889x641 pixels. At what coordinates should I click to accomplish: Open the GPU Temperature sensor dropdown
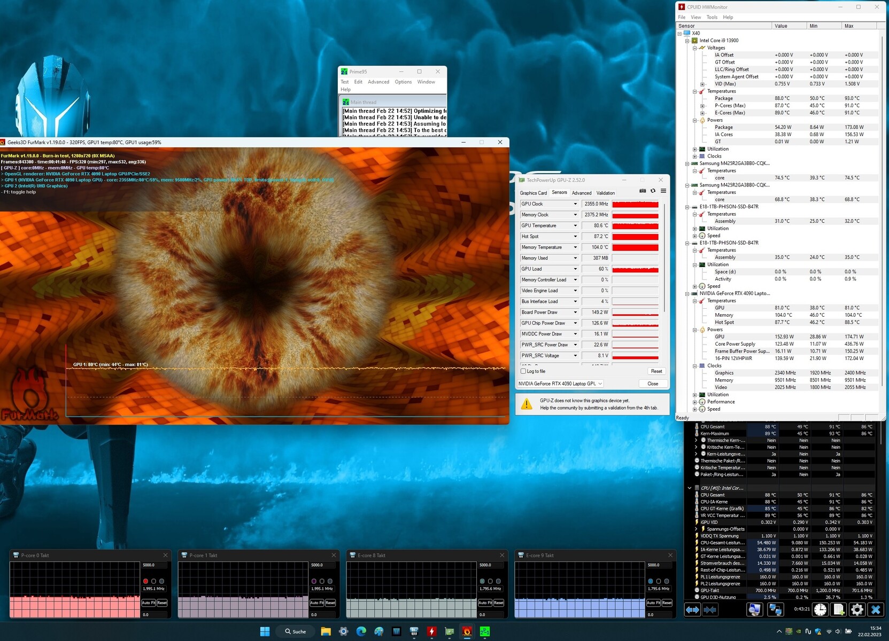(575, 226)
